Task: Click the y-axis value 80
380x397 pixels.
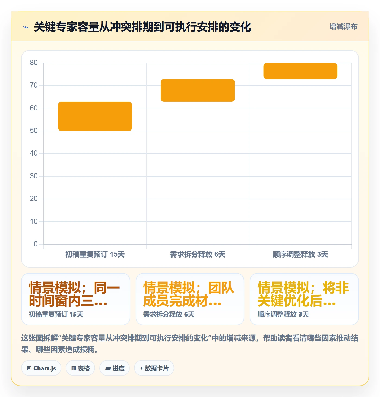Action: [34, 63]
